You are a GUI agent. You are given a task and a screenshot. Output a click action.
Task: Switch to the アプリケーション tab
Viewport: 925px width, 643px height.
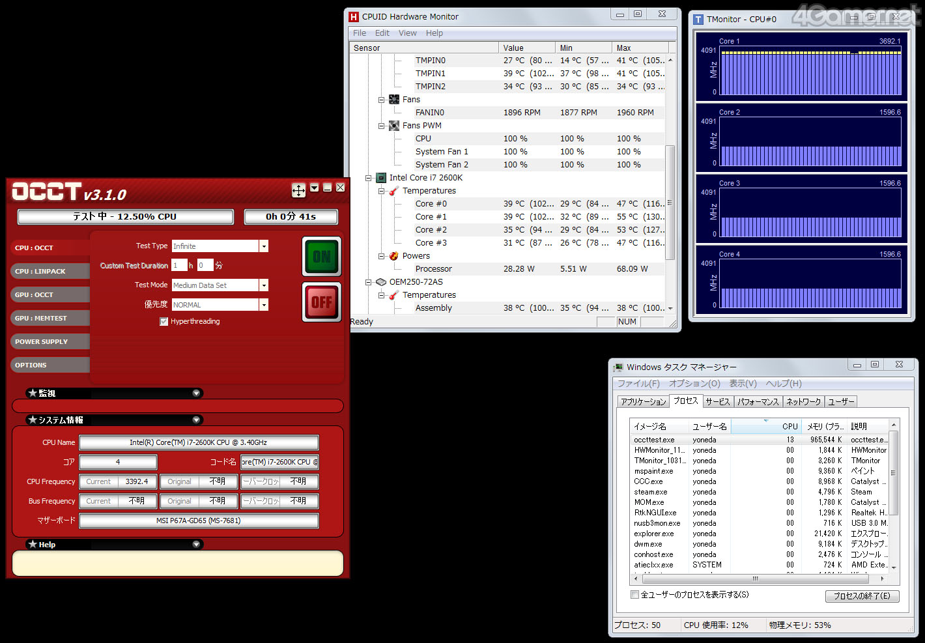click(x=644, y=402)
